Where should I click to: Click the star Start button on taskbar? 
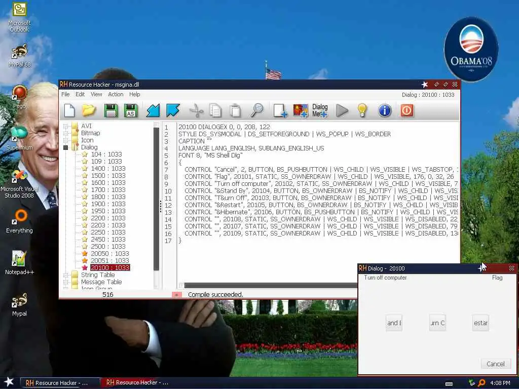pos(9,382)
